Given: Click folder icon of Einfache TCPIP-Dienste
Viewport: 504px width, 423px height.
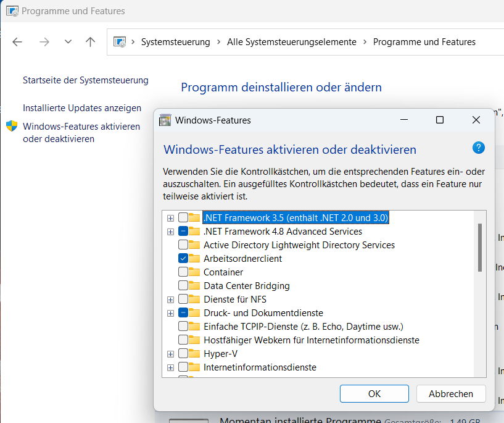Looking at the screenshot, I should coord(194,326).
